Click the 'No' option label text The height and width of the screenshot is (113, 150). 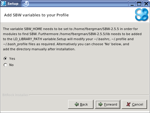(x=11, y=65)
